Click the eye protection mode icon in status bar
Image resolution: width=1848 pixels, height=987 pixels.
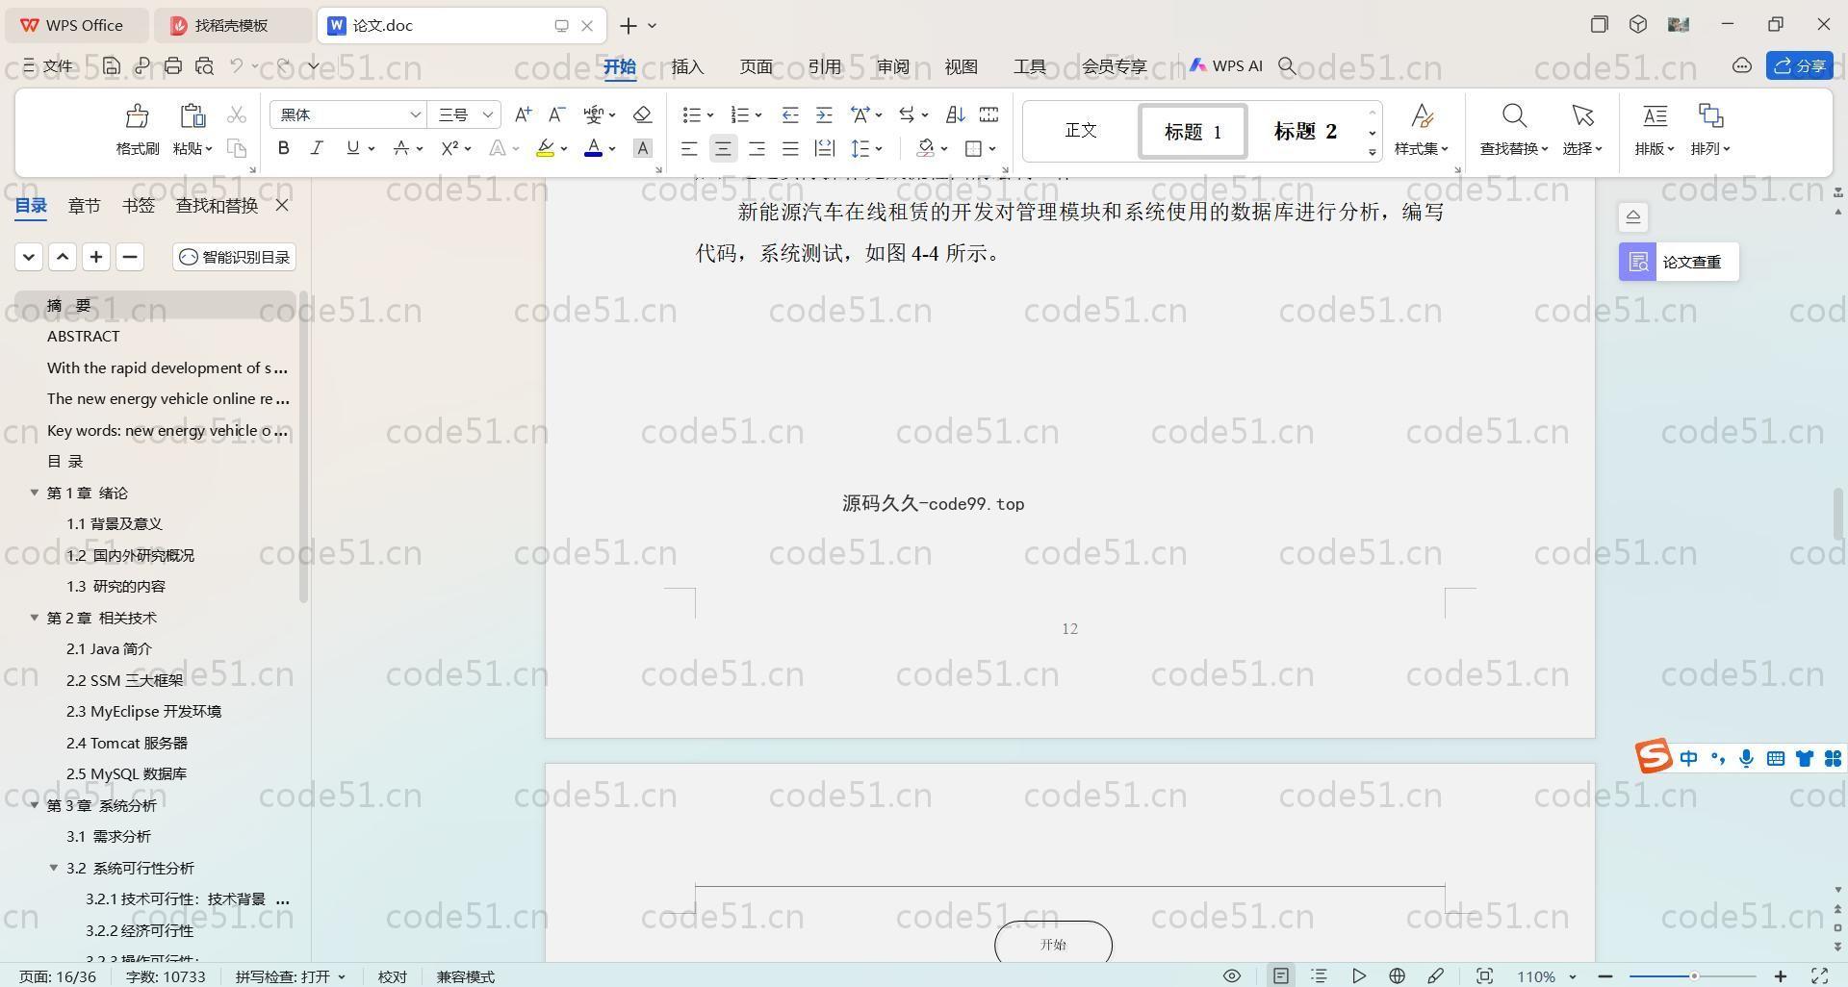[1232, 975]
